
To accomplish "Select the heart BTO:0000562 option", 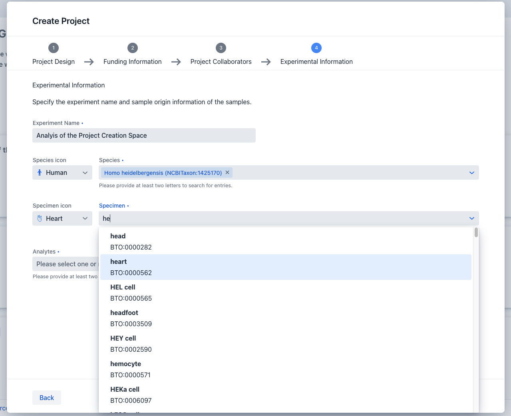I will pyautogui.click(x=285, y=267).
